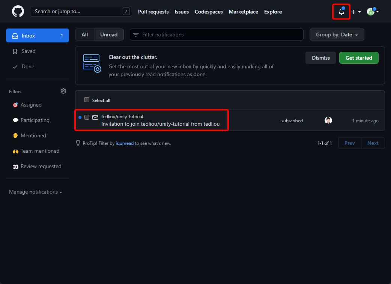This screenshot has height=284, width=391.
Task: Open the plus create-new menu
Action: click(356, 12)
